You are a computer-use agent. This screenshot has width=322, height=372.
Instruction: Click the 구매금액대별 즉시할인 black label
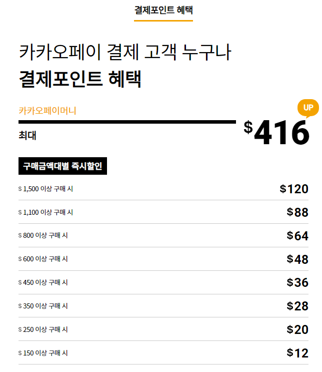click(x=62, y=166)
